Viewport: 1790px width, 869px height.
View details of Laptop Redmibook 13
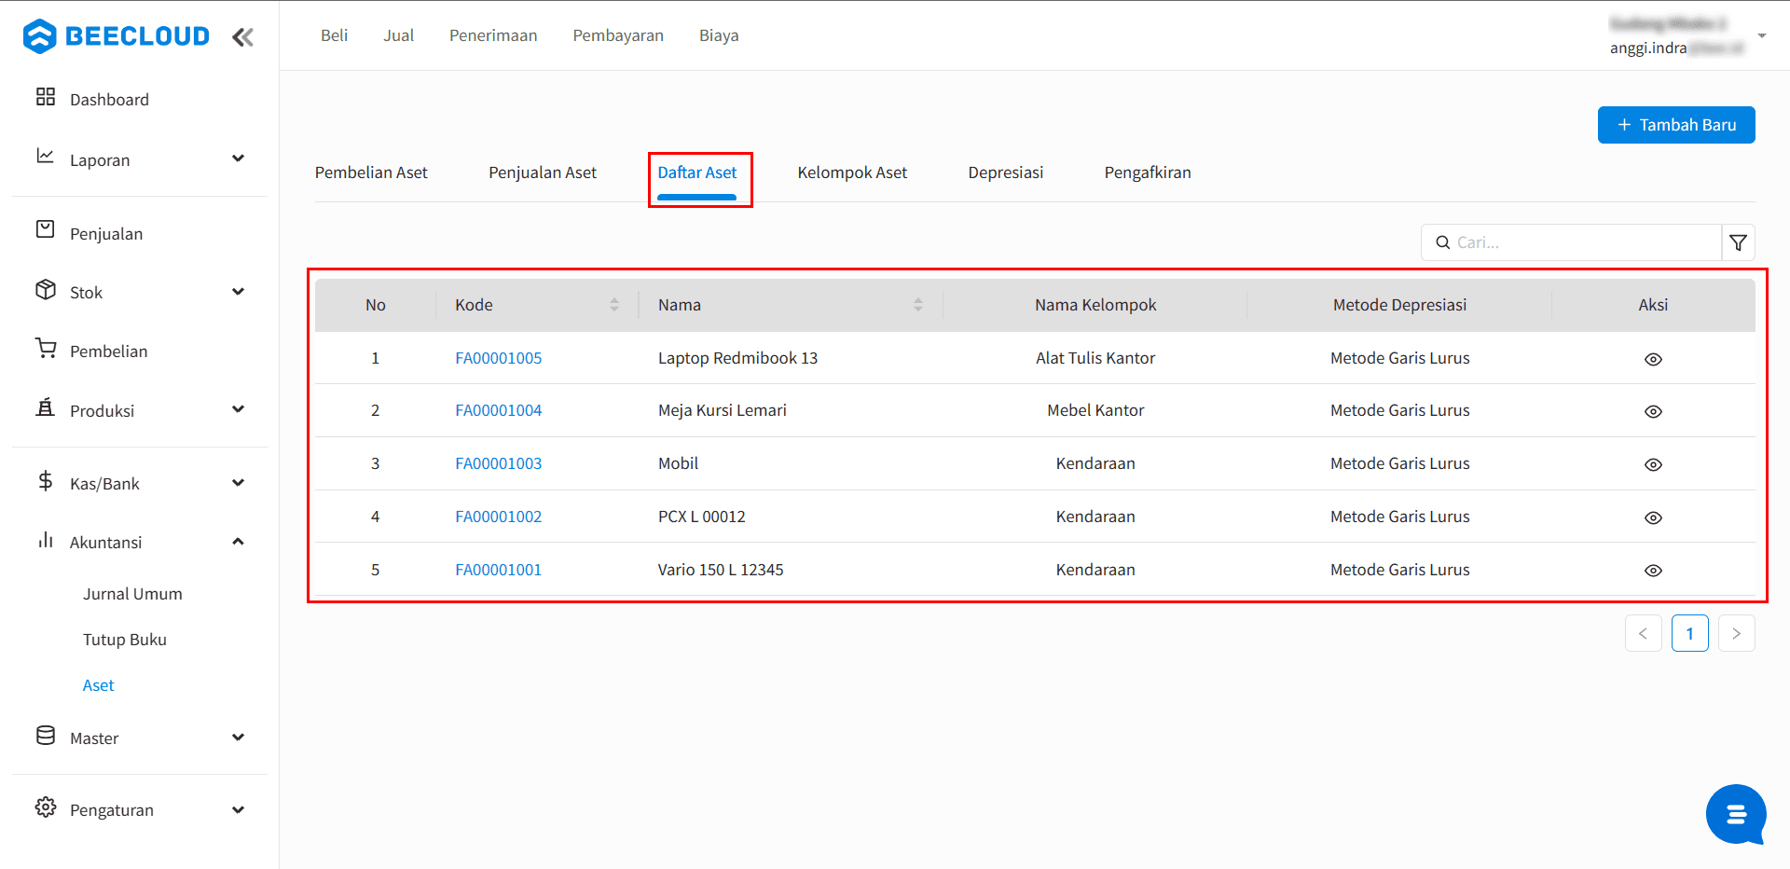tap(1652, 359)
